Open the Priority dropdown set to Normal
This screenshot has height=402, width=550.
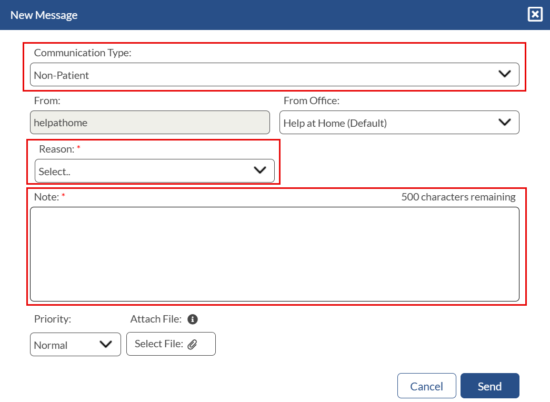[x=75, y=344]
